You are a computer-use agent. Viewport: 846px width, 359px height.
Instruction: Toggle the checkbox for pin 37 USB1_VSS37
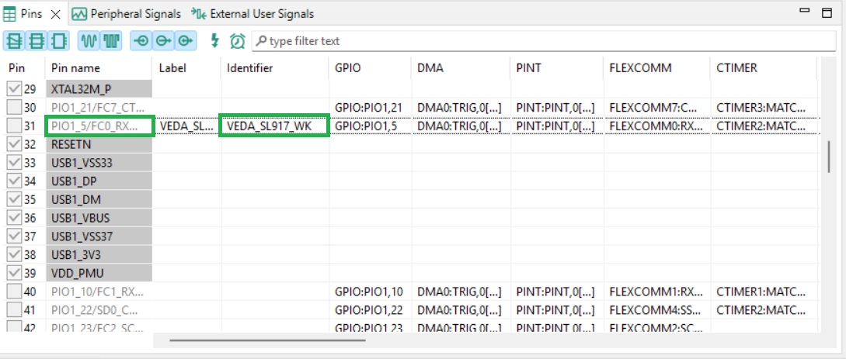pyautogui.click(x=14, y=236)
